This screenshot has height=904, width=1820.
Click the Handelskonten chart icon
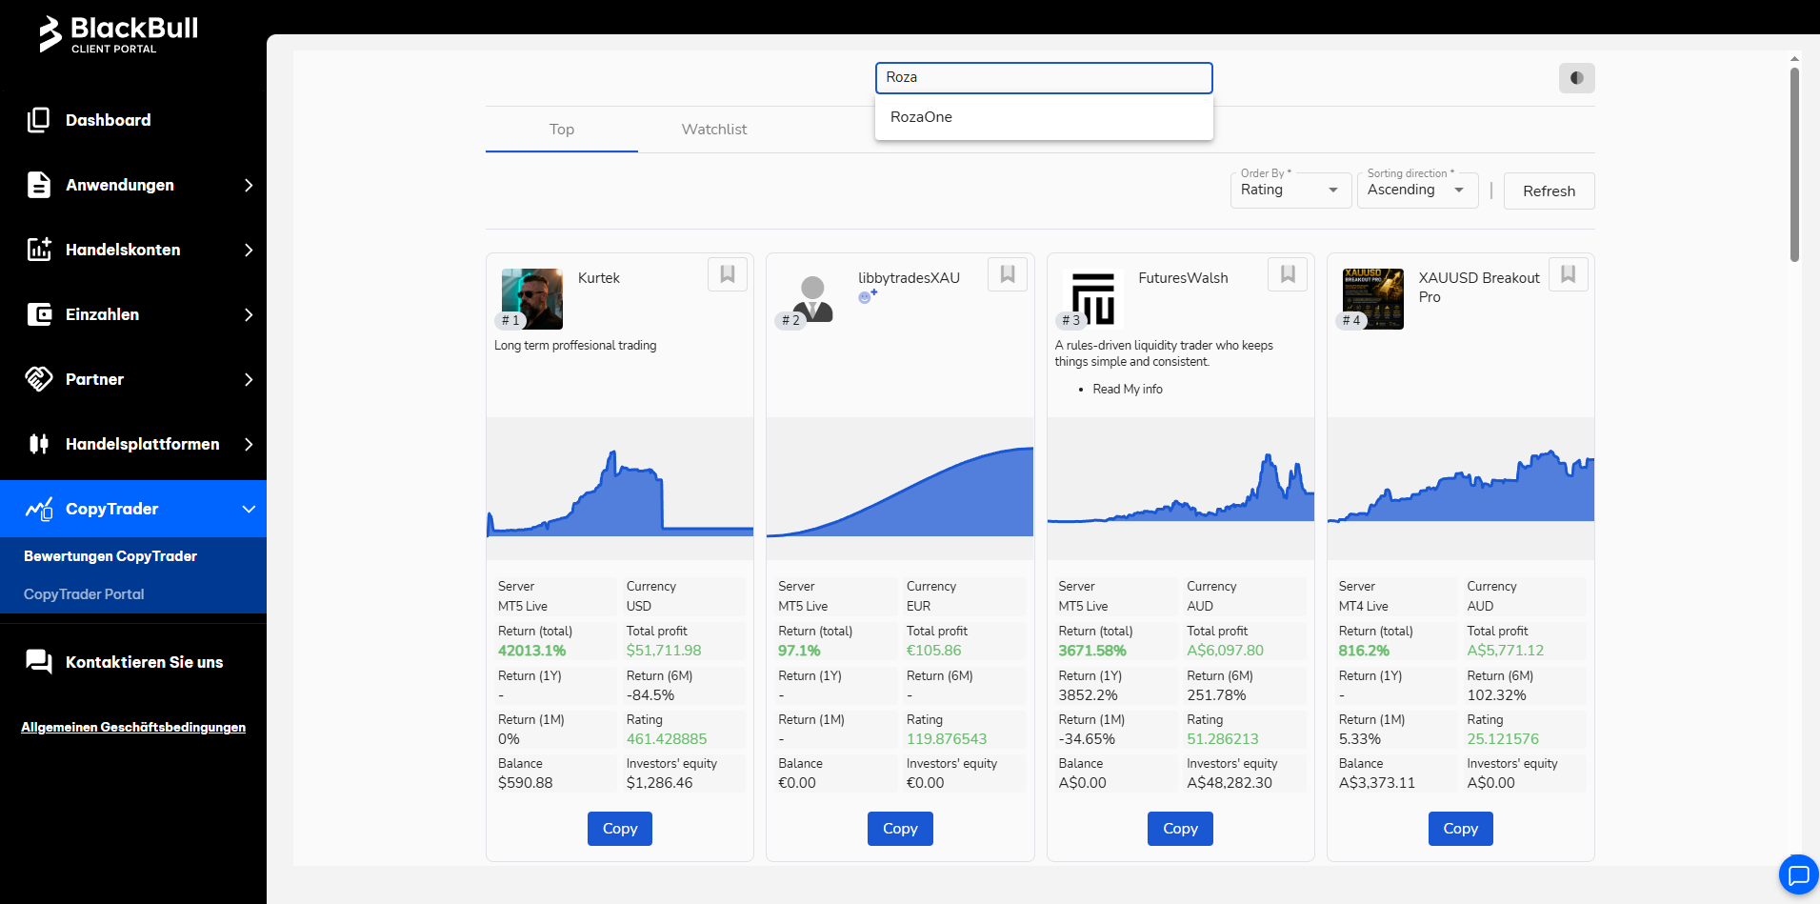[39, 250]
